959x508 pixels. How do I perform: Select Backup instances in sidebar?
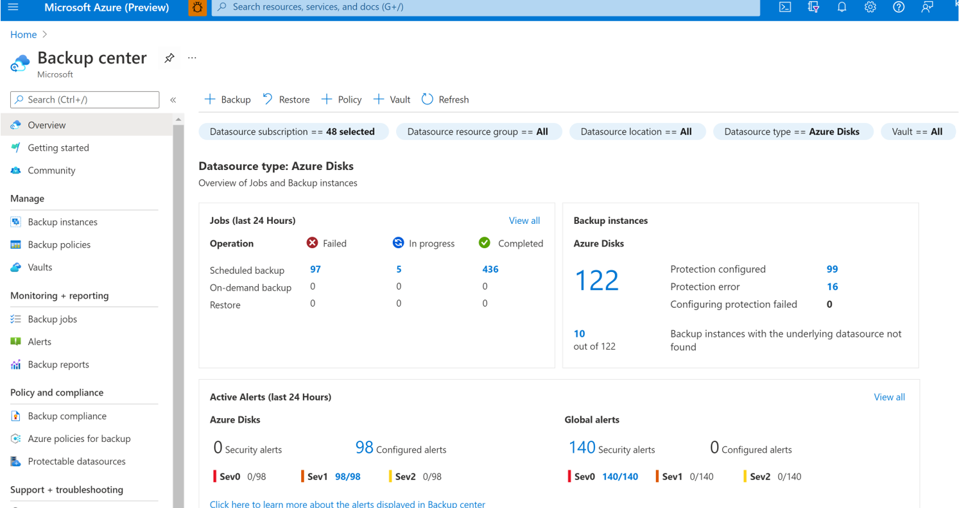[x=62, y=222]
